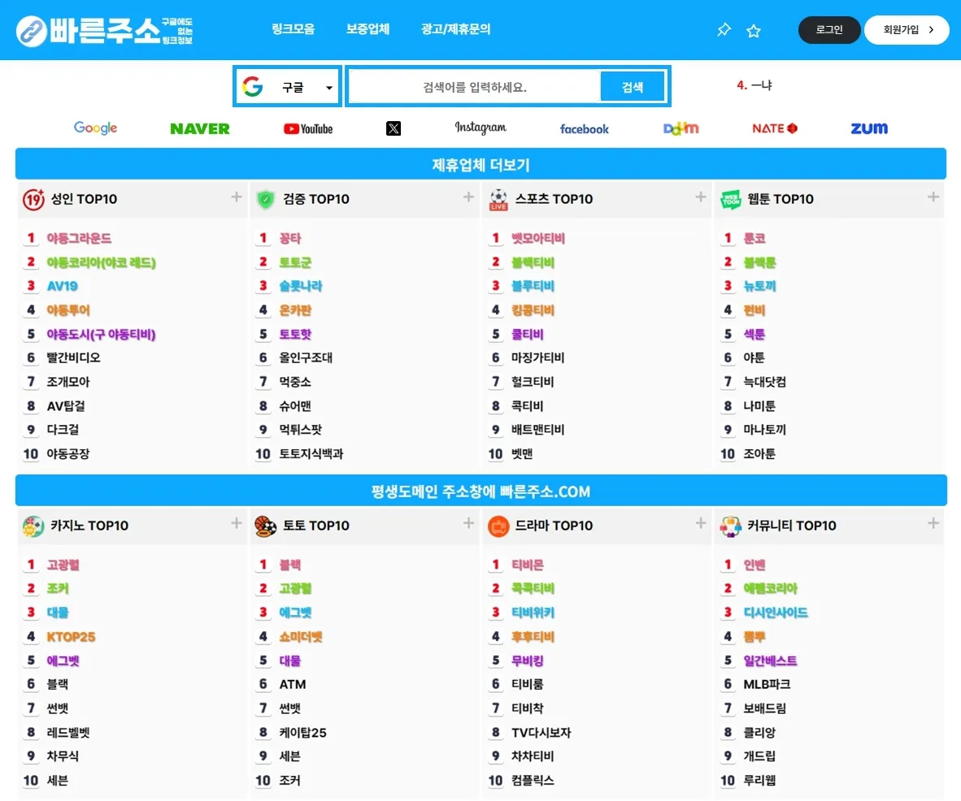The width and height of the screenshot is (961, 801).
Task: Open the 링크모음 menu item
Action: point(293,29)
